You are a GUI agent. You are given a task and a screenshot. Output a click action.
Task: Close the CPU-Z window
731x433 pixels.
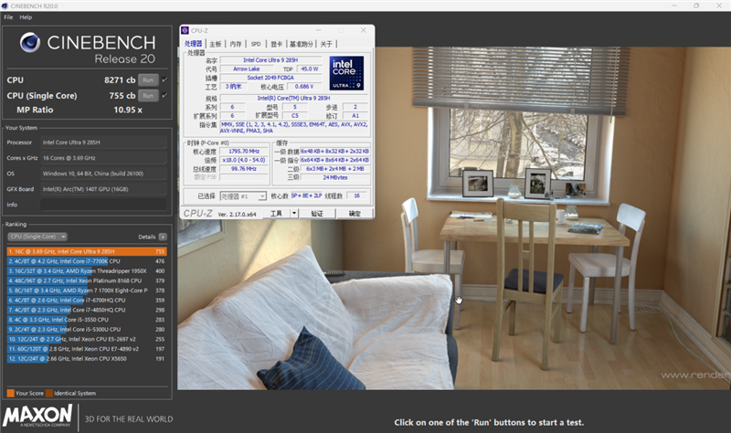pos(363,30)
